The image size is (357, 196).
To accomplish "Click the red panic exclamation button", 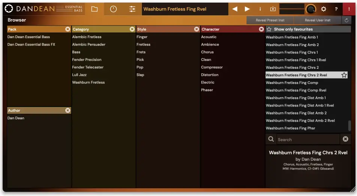I will point(349,9).
